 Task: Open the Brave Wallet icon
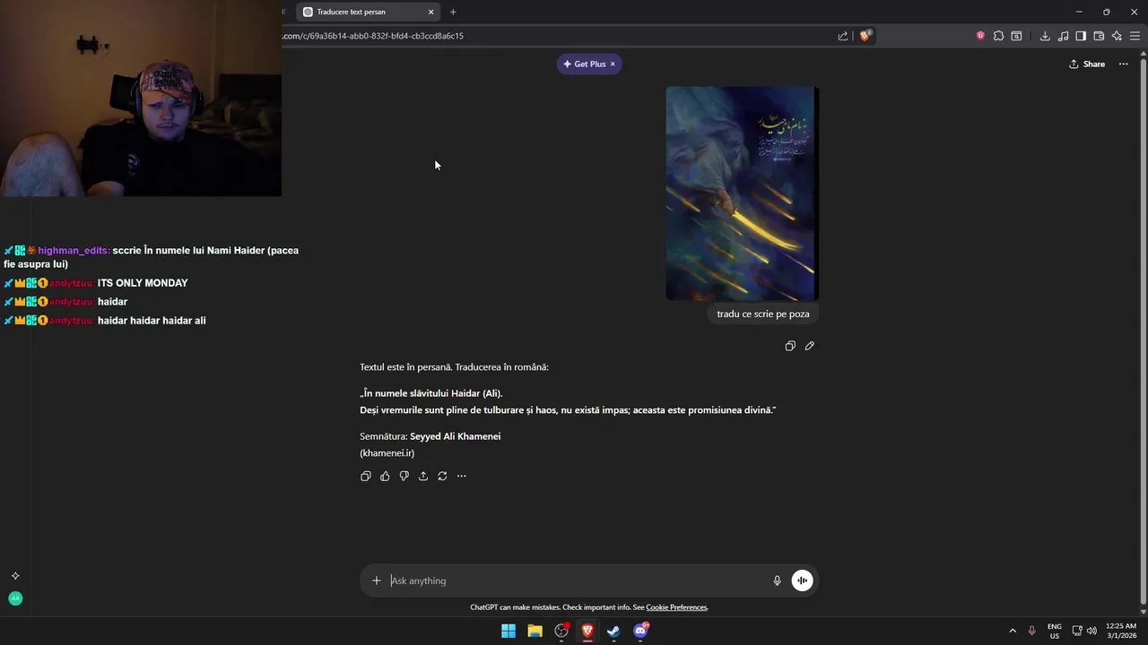coord(1099,36)
